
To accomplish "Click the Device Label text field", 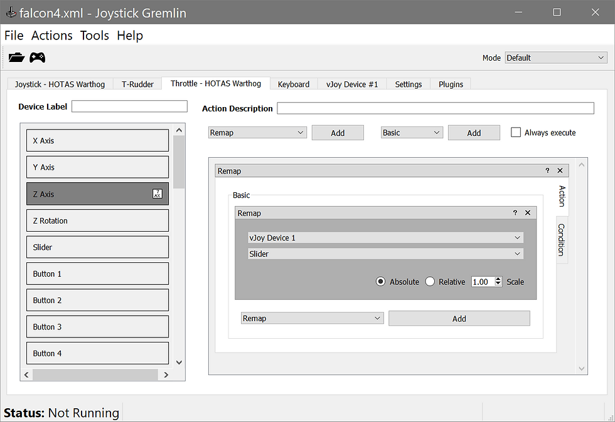I will point(129,106).
